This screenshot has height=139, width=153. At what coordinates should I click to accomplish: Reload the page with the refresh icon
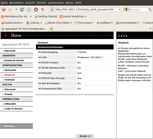click(x=22, y=10)
